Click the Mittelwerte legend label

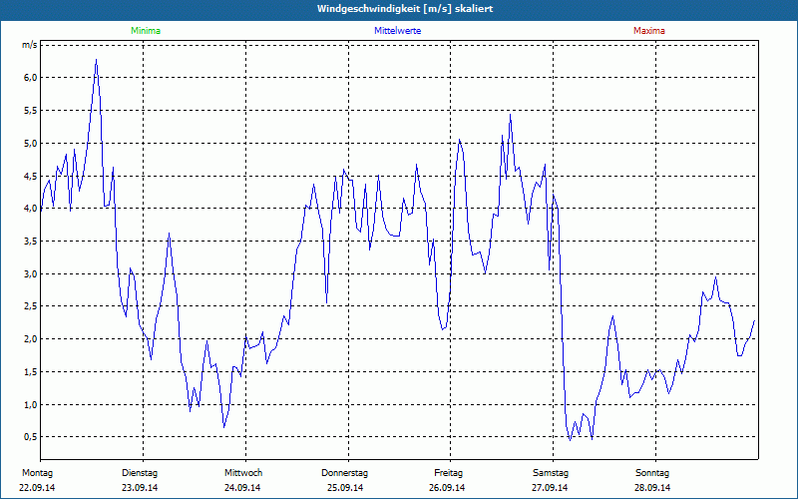click(x=397, y=31)
